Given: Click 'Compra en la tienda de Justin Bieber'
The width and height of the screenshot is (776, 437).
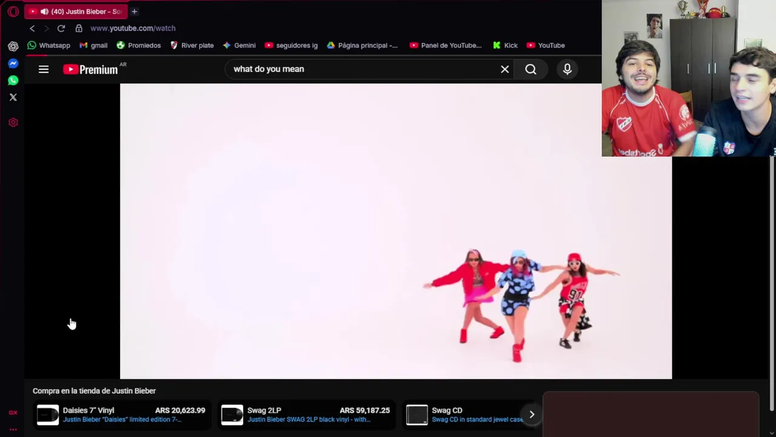Looking at the screenshot, I should click(x=94, y=391).
